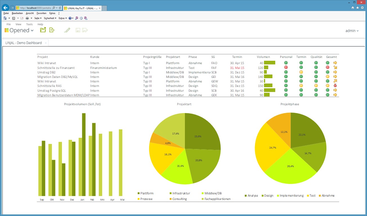
Task: Click the browser back arrow button
Action: [x=5, y=8]
